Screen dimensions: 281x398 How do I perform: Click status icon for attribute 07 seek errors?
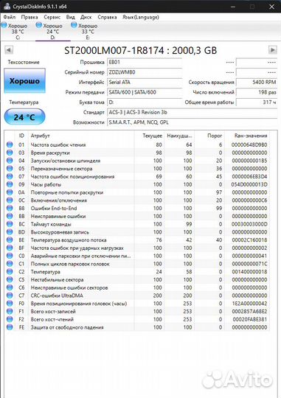tap(10, 176)
